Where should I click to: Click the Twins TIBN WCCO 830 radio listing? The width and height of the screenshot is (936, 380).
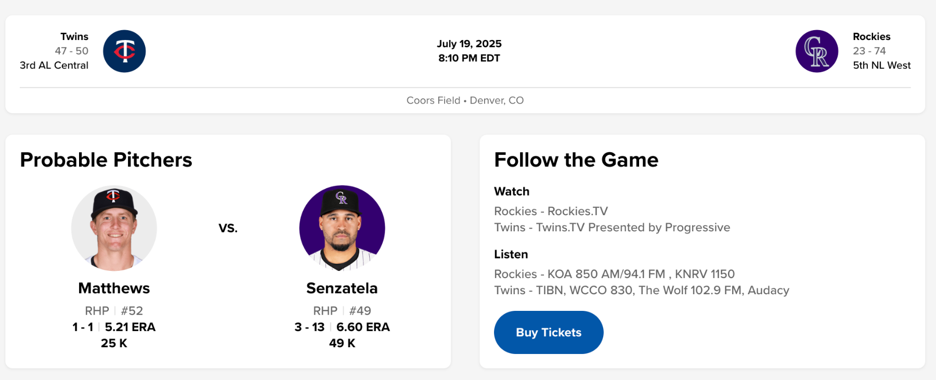641,290
